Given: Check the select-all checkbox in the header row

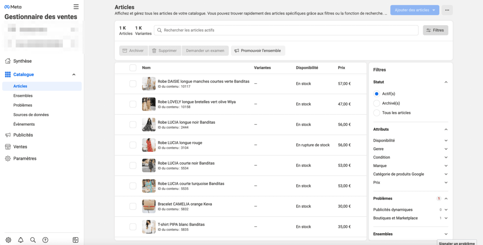Looking at the screenshot, I should pos(133,68).
